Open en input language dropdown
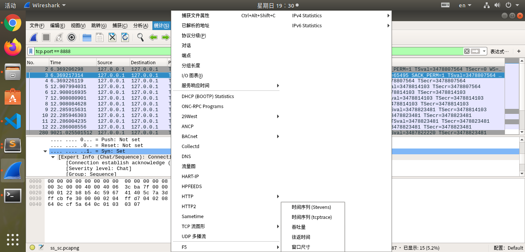The height and width of the screenshot is (252, 525). pyautogui.click(x=465, y=5)
